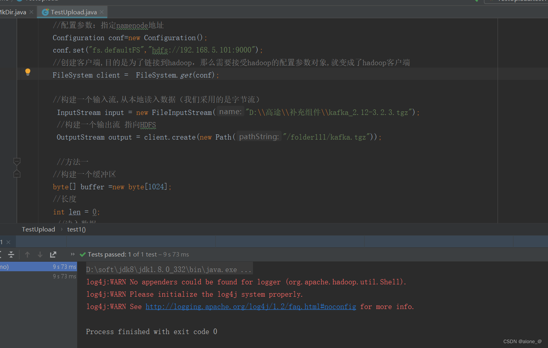Open the logging.apache.org log4j FAQ link
Image resolution: width=548 pixels, height=348 pixels.
251,307
